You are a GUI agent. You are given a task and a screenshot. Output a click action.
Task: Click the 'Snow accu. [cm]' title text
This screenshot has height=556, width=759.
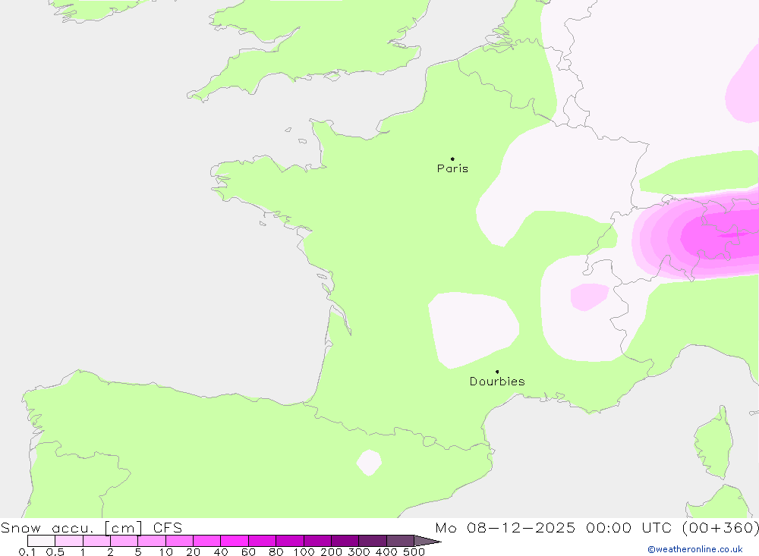coord(71,527)
